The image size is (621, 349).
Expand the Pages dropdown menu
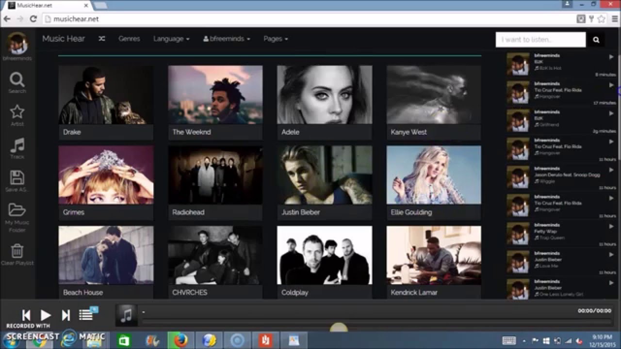click(x=276, y=39)
